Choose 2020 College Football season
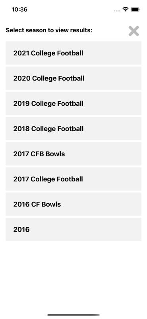Screen dimensions: 147x319 73,78
